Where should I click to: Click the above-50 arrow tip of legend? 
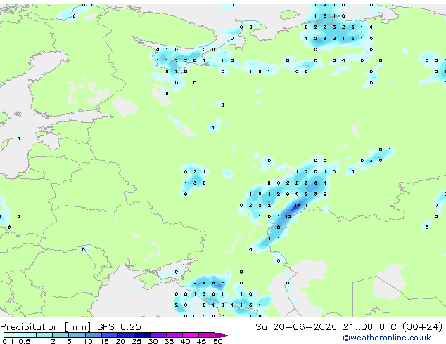tap(223, 335)
